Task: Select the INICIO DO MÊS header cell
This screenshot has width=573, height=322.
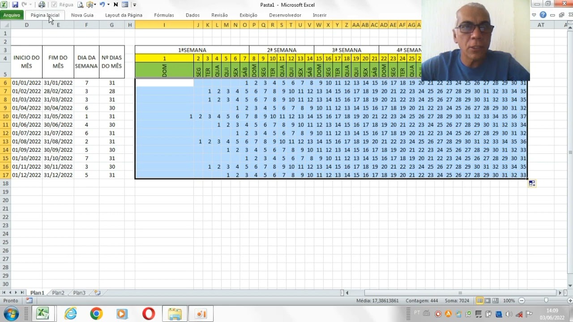Action: 26,62
